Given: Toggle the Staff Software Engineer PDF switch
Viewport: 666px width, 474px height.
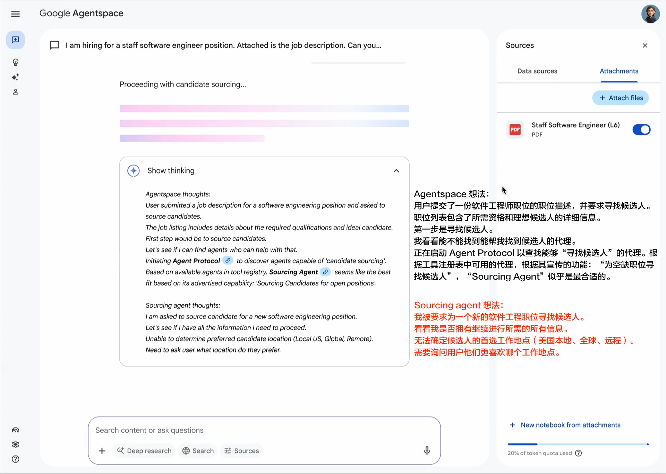Looking at the screenshot, I should (x=641, y=130).
